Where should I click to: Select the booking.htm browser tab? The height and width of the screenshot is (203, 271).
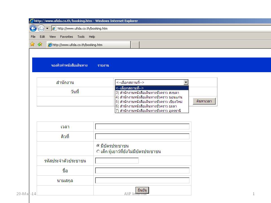tap(88, 45)
